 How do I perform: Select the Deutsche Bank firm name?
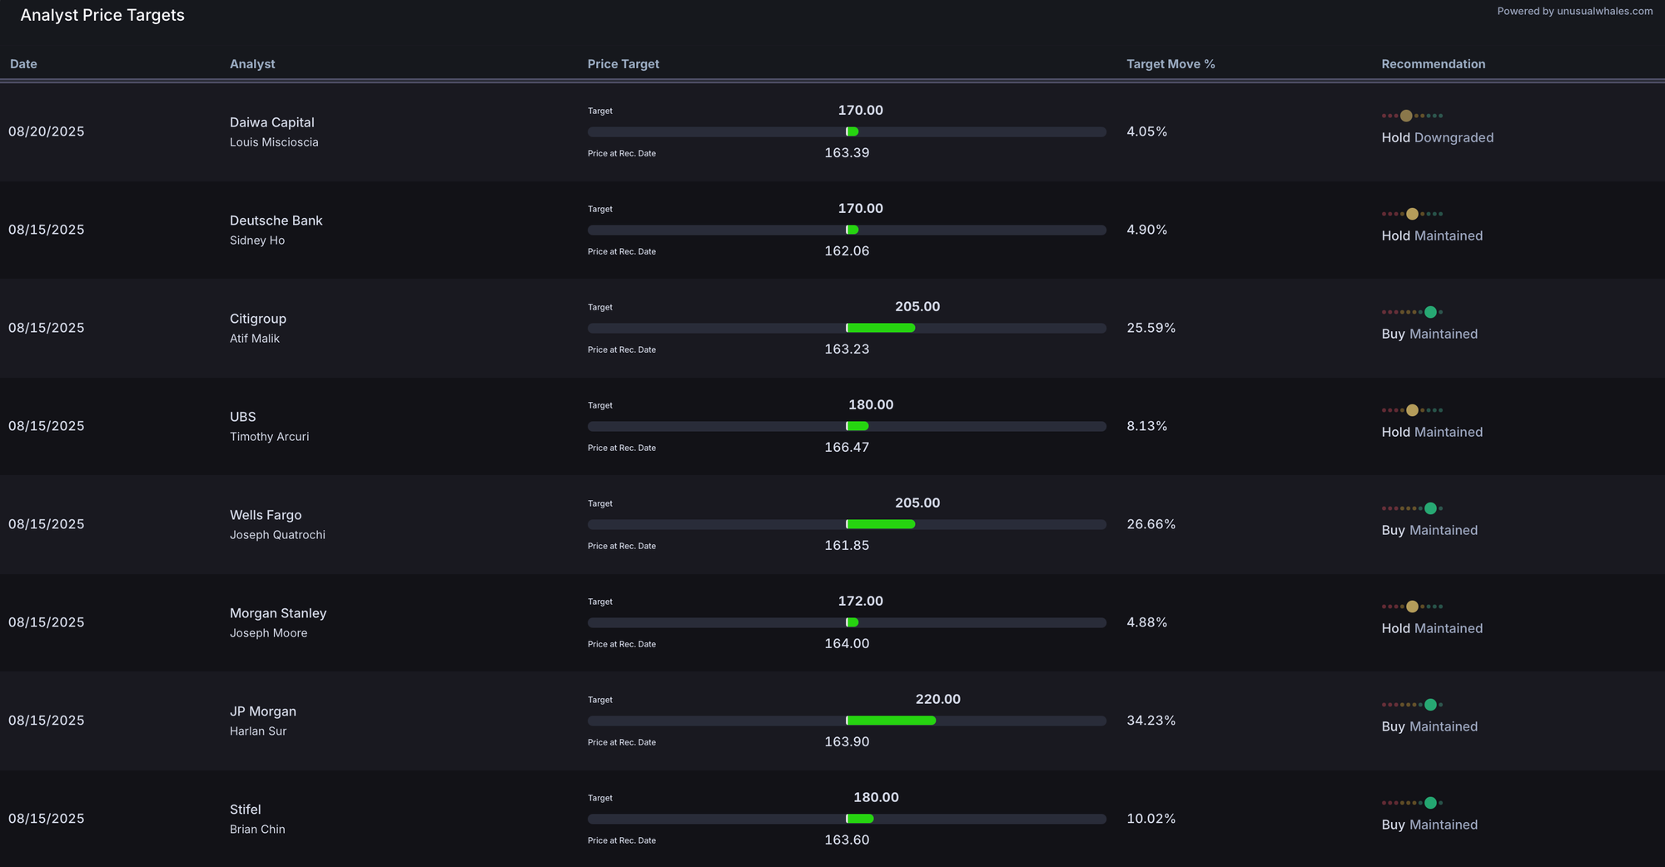[x=276, y=220]
